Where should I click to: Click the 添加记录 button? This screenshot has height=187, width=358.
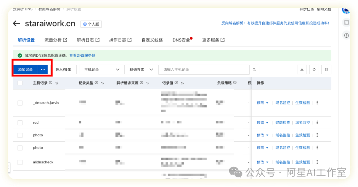click(26, 70)
